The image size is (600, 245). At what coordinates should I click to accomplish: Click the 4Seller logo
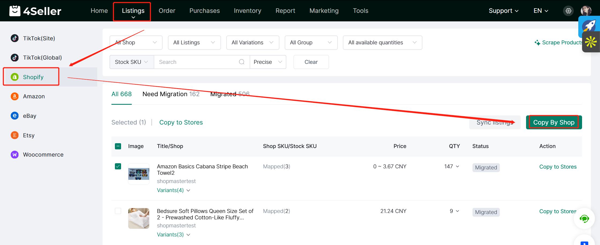tap(35, 11)
